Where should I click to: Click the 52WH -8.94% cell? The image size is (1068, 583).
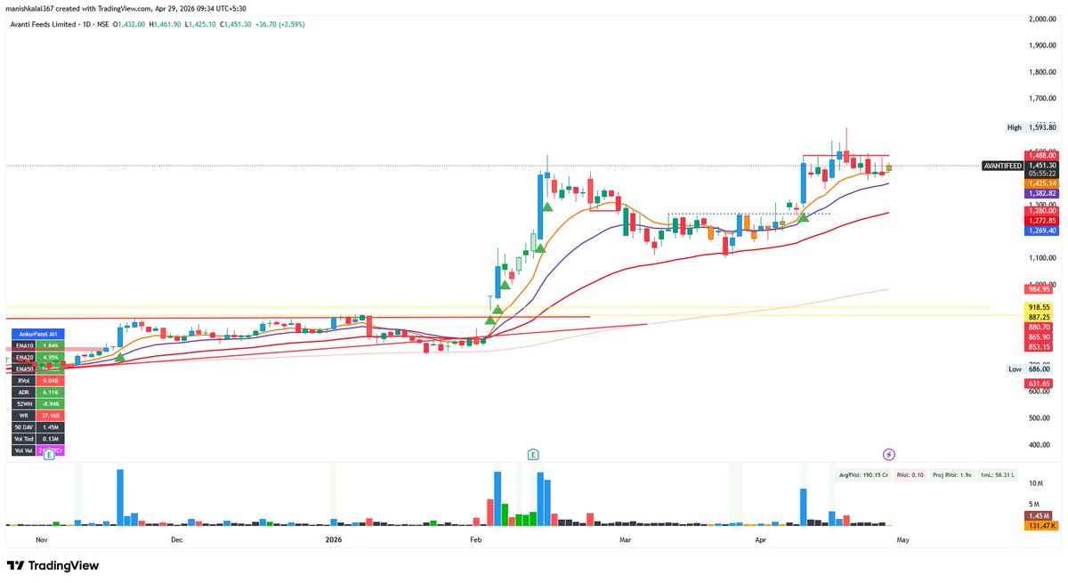51,403
